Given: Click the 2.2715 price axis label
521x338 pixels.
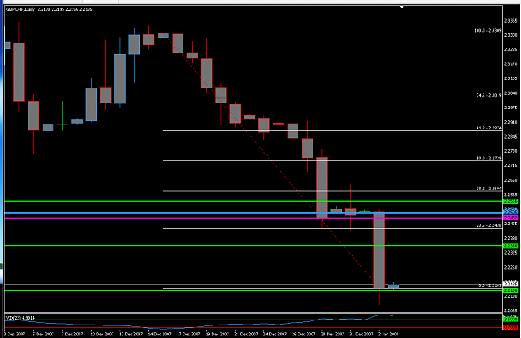Looking at the screenshot, I should [511, 165].
